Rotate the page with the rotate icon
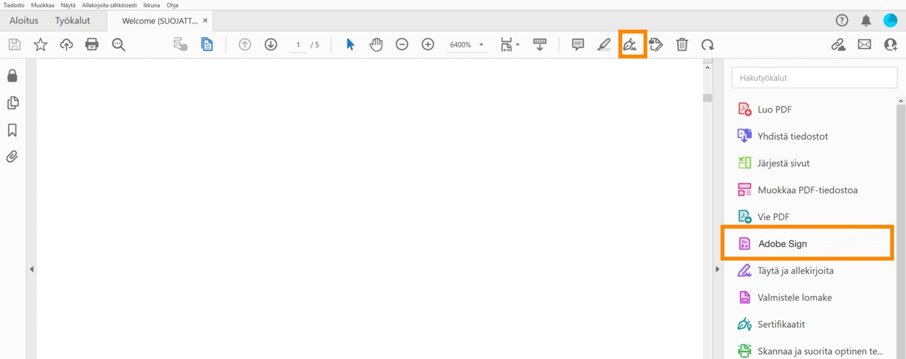The width and height of the screenshot is (906, 359). [x=708, y=45]
